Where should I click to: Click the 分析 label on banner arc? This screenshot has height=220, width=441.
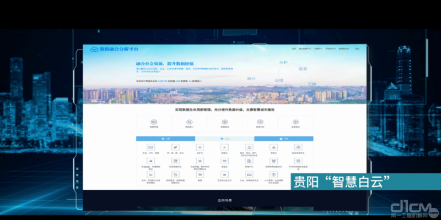coord(284,62)
